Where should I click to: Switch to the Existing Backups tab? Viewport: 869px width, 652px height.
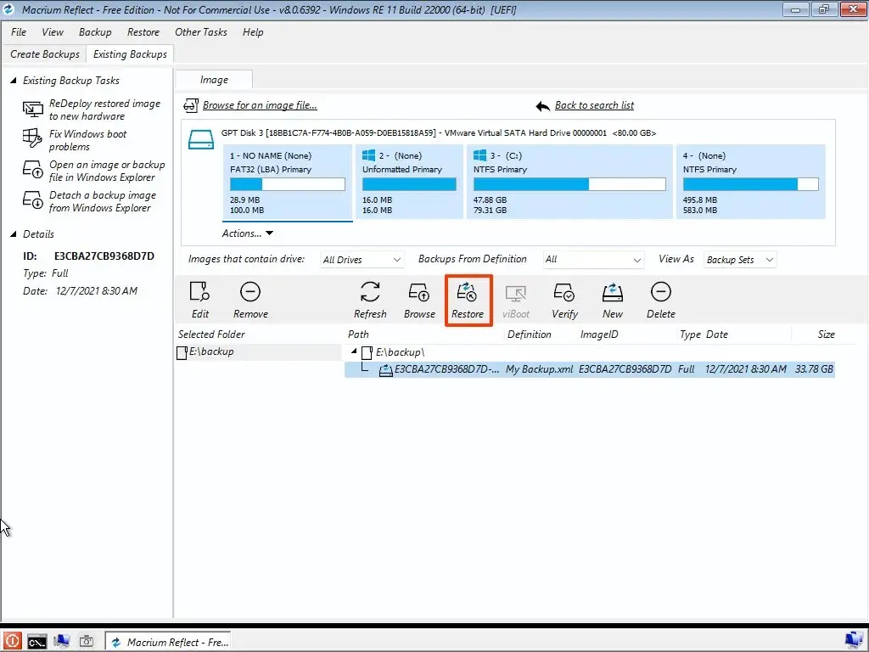point(130,54)
